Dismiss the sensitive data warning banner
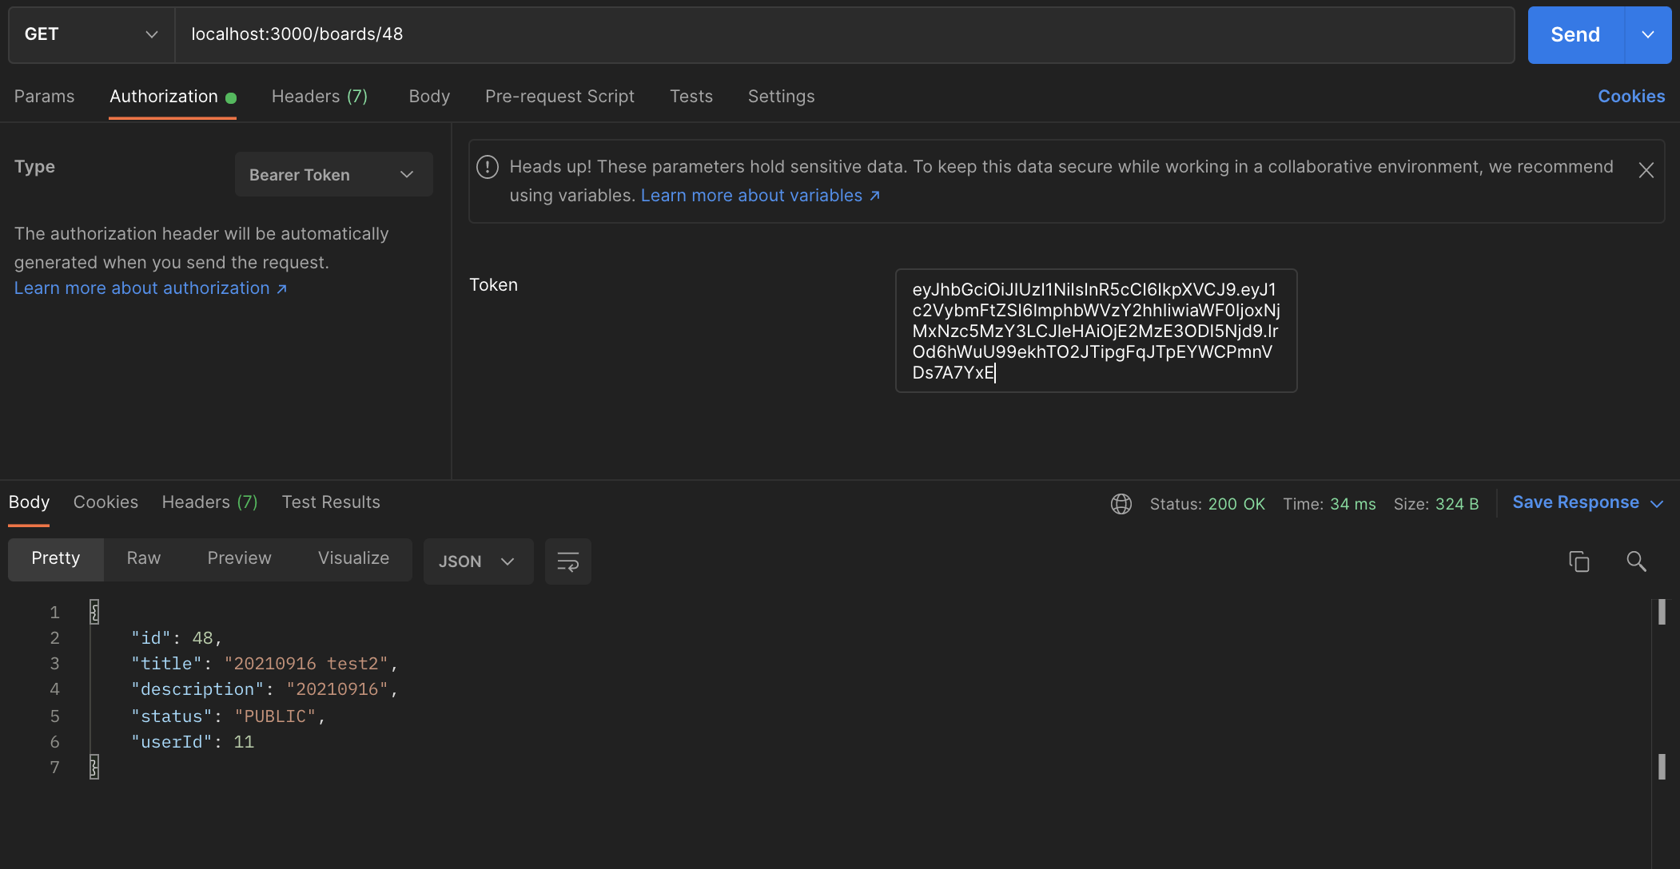 [x=1646, y=170]
